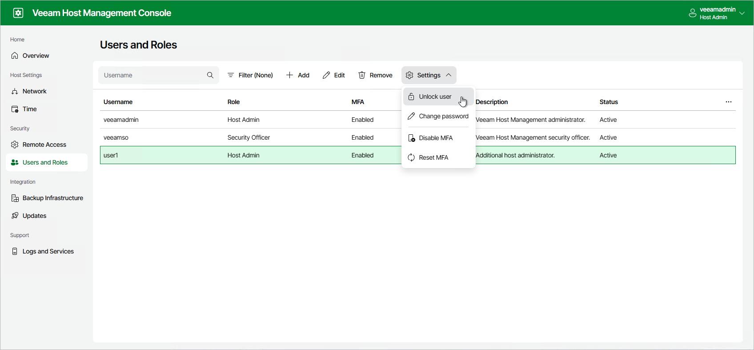754x350 pixels.
Task: Sort by Role column header
Action: [233, 102]
